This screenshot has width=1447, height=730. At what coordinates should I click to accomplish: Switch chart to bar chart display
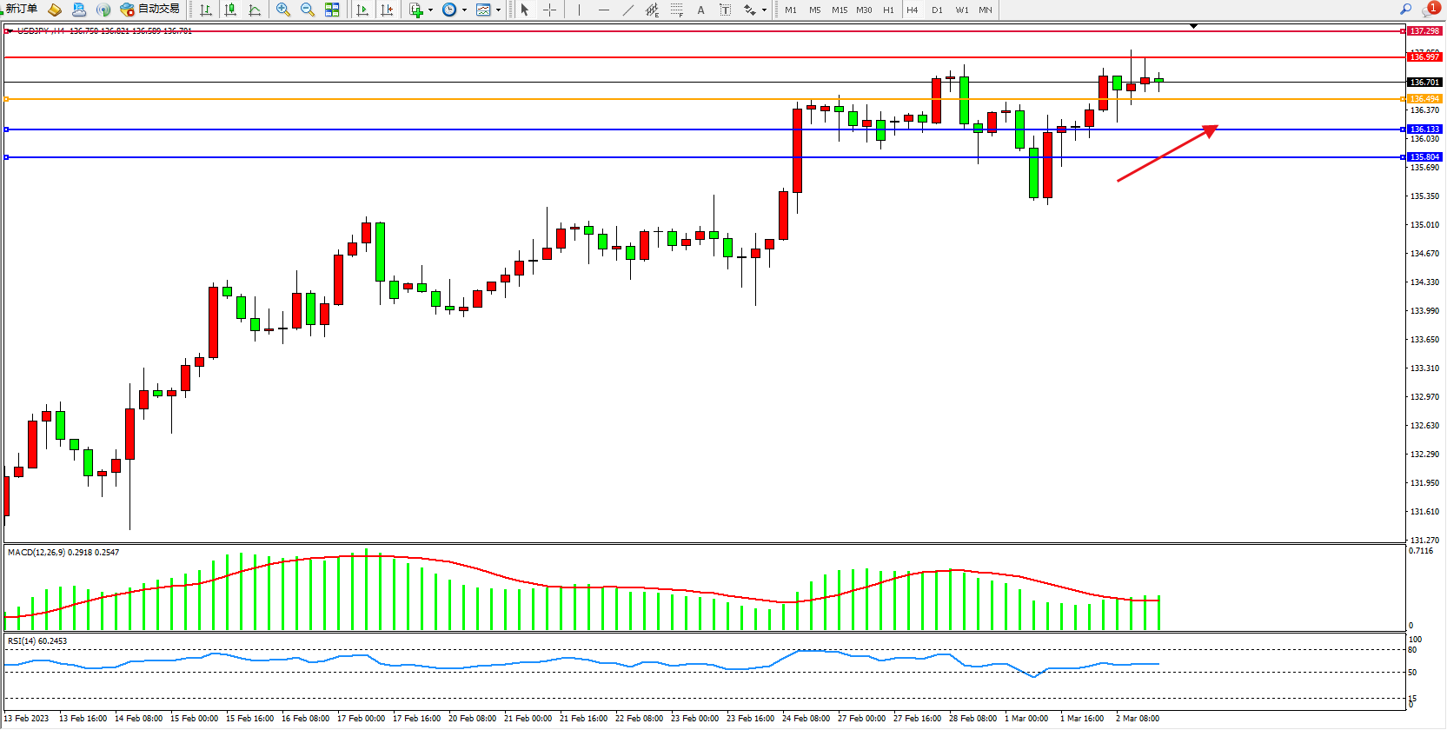206,10
